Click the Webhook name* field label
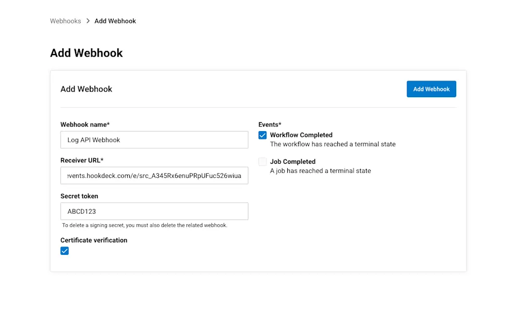The height and width of the screenshot is (309, 523). click(x=85, y=124)
